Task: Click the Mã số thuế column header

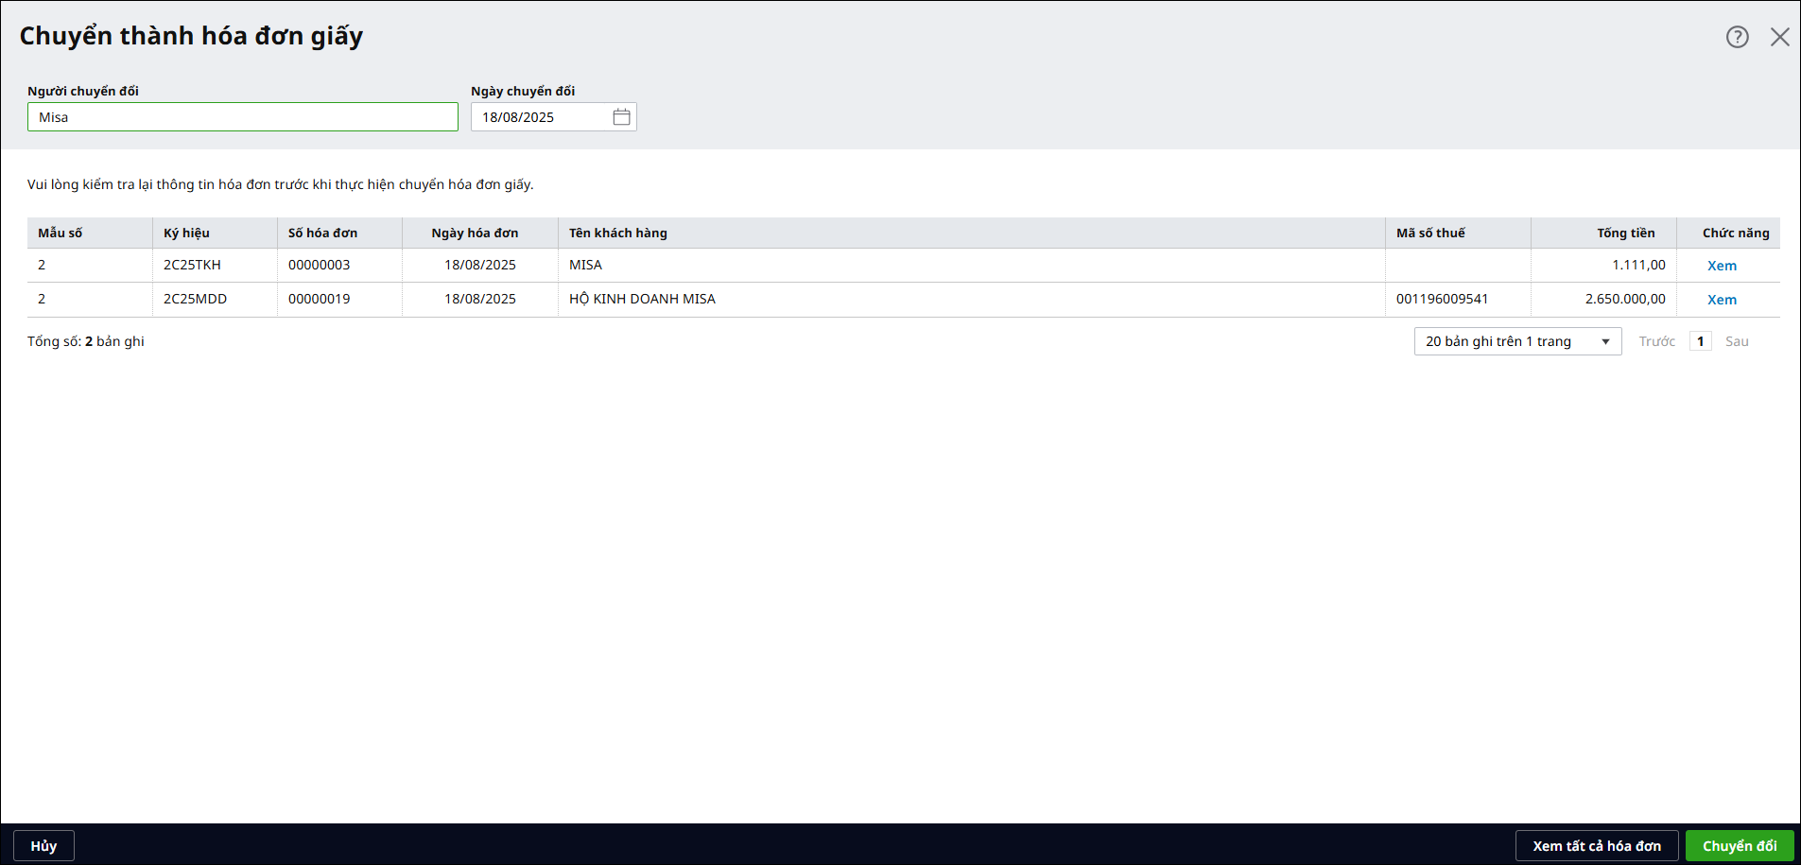Action: click(x=1458, y=233)
